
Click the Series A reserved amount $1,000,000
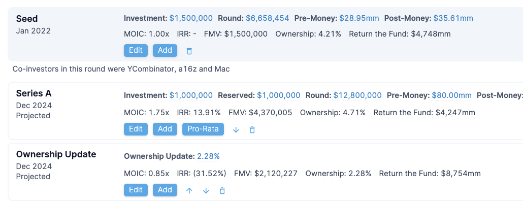click(x=279, y=95)
